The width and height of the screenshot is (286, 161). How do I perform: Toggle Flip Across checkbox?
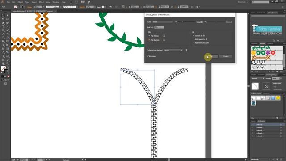(x=149, y=40)
